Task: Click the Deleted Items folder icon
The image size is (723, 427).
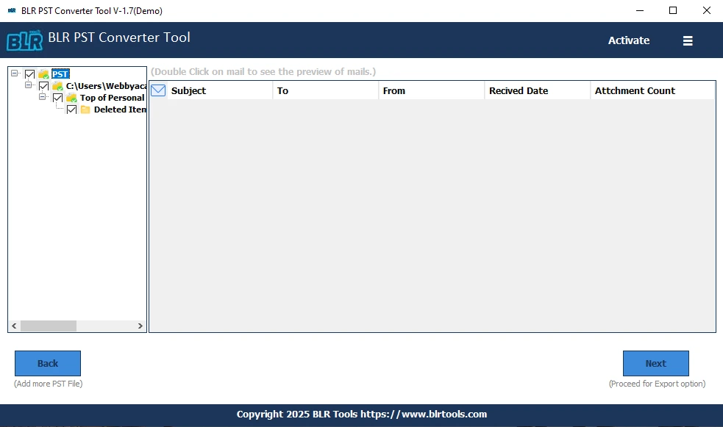Action: coord(85,109)
